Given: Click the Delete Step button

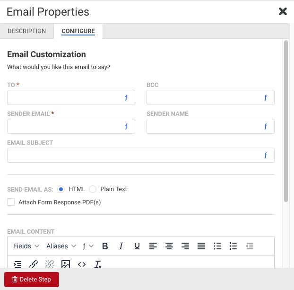Looking at the screenshot, I should (x=32, y=279).
